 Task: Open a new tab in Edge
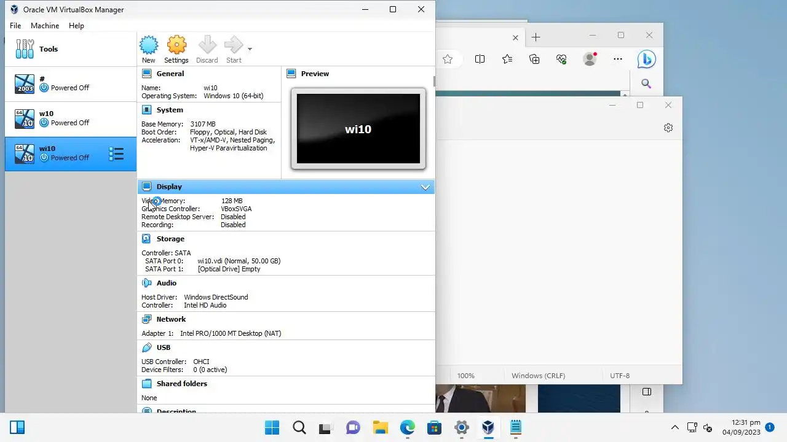coord(536,37)
